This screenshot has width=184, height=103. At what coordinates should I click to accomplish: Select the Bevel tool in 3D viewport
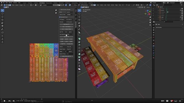(x=79, y=45)
